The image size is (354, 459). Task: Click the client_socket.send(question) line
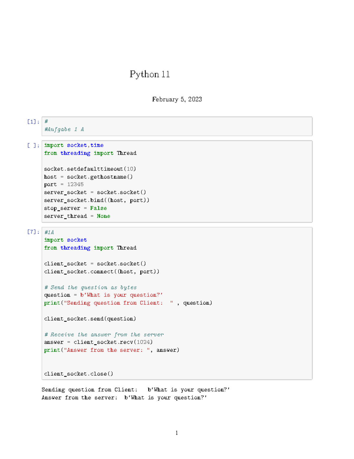pos(90,319)
